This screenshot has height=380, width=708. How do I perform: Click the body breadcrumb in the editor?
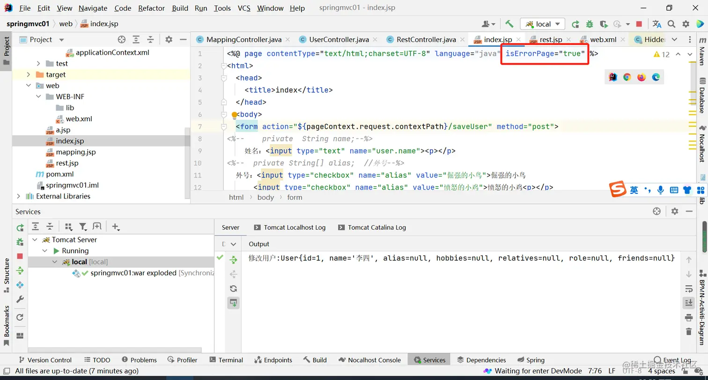coord(265,197)
